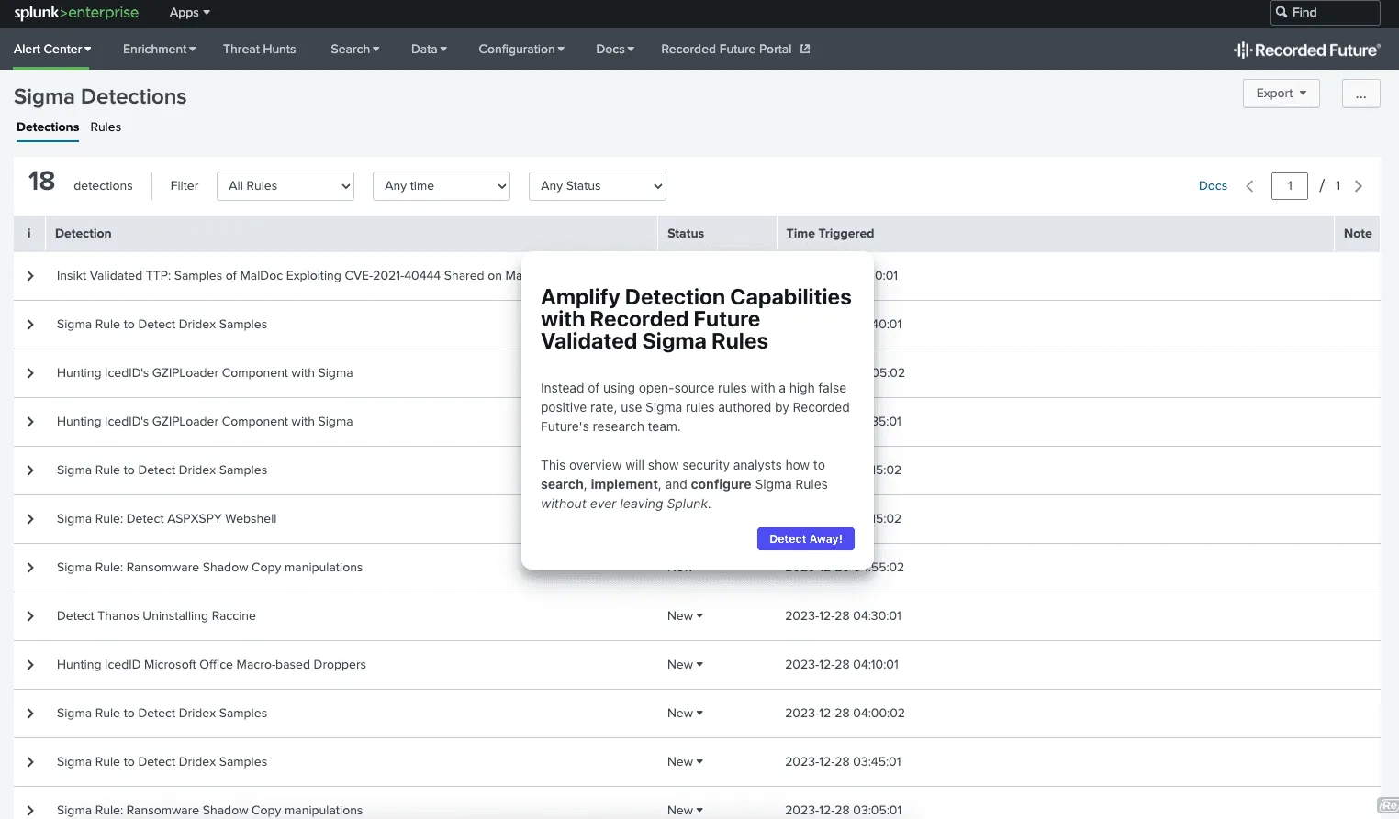This screenshot has height=819, width=1399.
Task: Open the Alert Center menu
Action: click(52, 50)
